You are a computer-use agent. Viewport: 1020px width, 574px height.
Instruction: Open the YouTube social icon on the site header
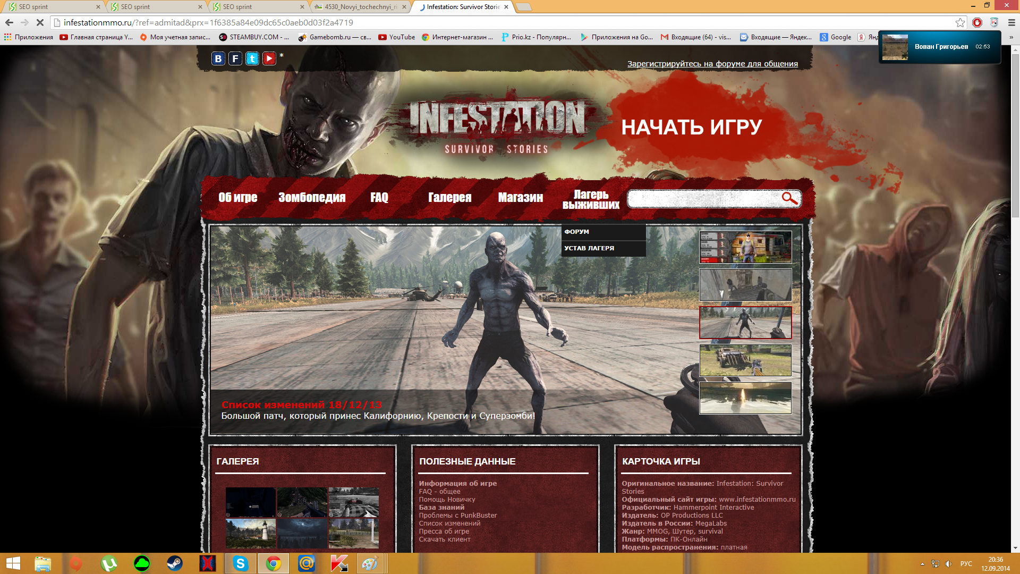[x=269, y=58]
